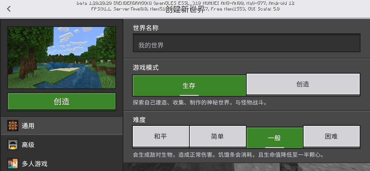
Task: Choose the 一般 difficulty
Action: tap(274, 137)
